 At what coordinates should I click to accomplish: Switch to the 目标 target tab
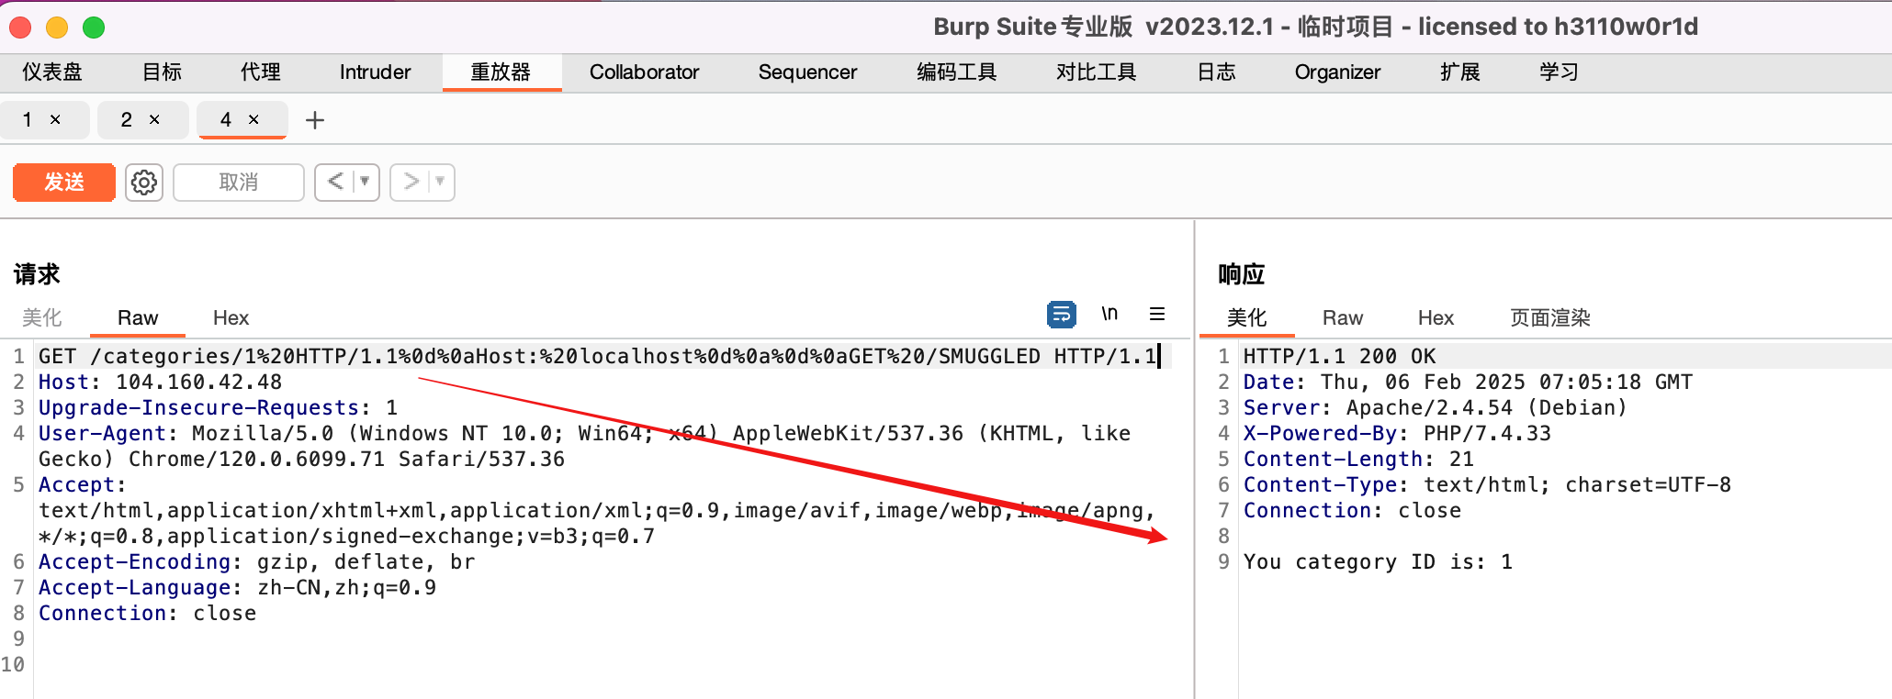tap(163, 72)
